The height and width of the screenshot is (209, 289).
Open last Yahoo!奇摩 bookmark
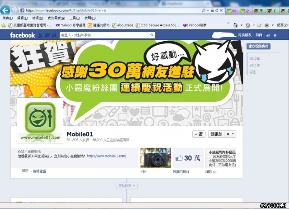(x=195, y=25)
